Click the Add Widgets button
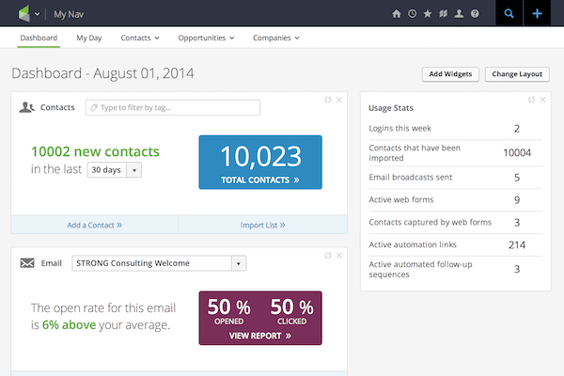Image resolution: width=564 pixels, height=376 pixels. point(451,73)
